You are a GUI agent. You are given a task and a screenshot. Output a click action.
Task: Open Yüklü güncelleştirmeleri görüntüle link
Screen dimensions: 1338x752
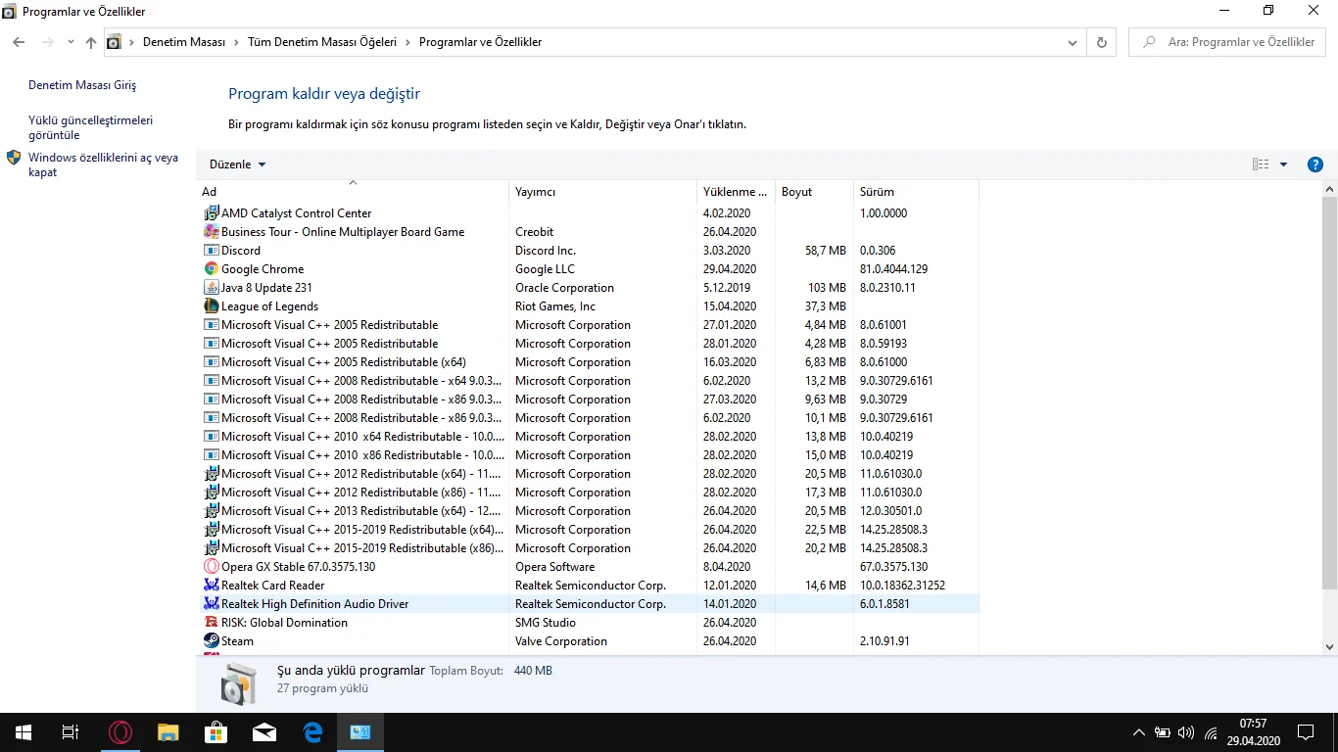[x=91, y=128]
